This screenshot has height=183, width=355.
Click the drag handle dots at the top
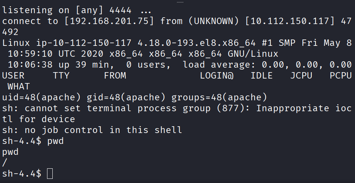click(180, 2)
